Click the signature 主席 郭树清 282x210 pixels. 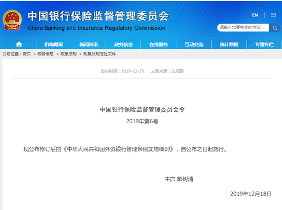(179, 179)
